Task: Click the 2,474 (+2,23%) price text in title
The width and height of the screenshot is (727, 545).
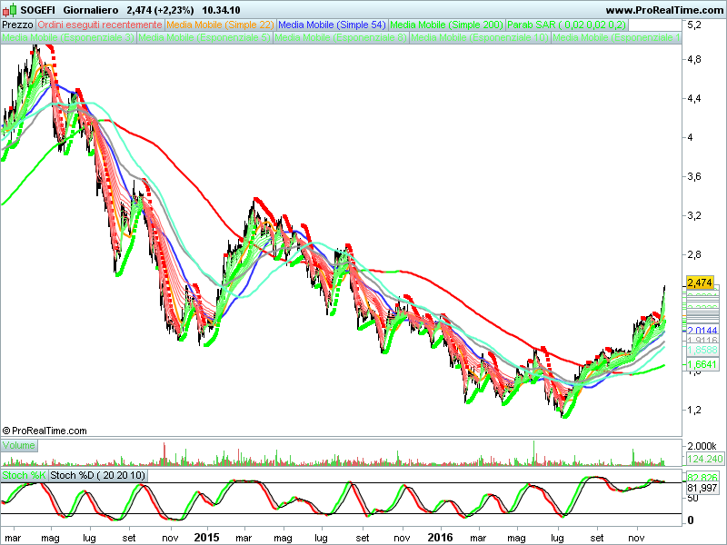Action: click(161, 10)
